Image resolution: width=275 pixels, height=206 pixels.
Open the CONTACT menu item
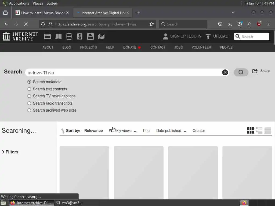point(158,47)
